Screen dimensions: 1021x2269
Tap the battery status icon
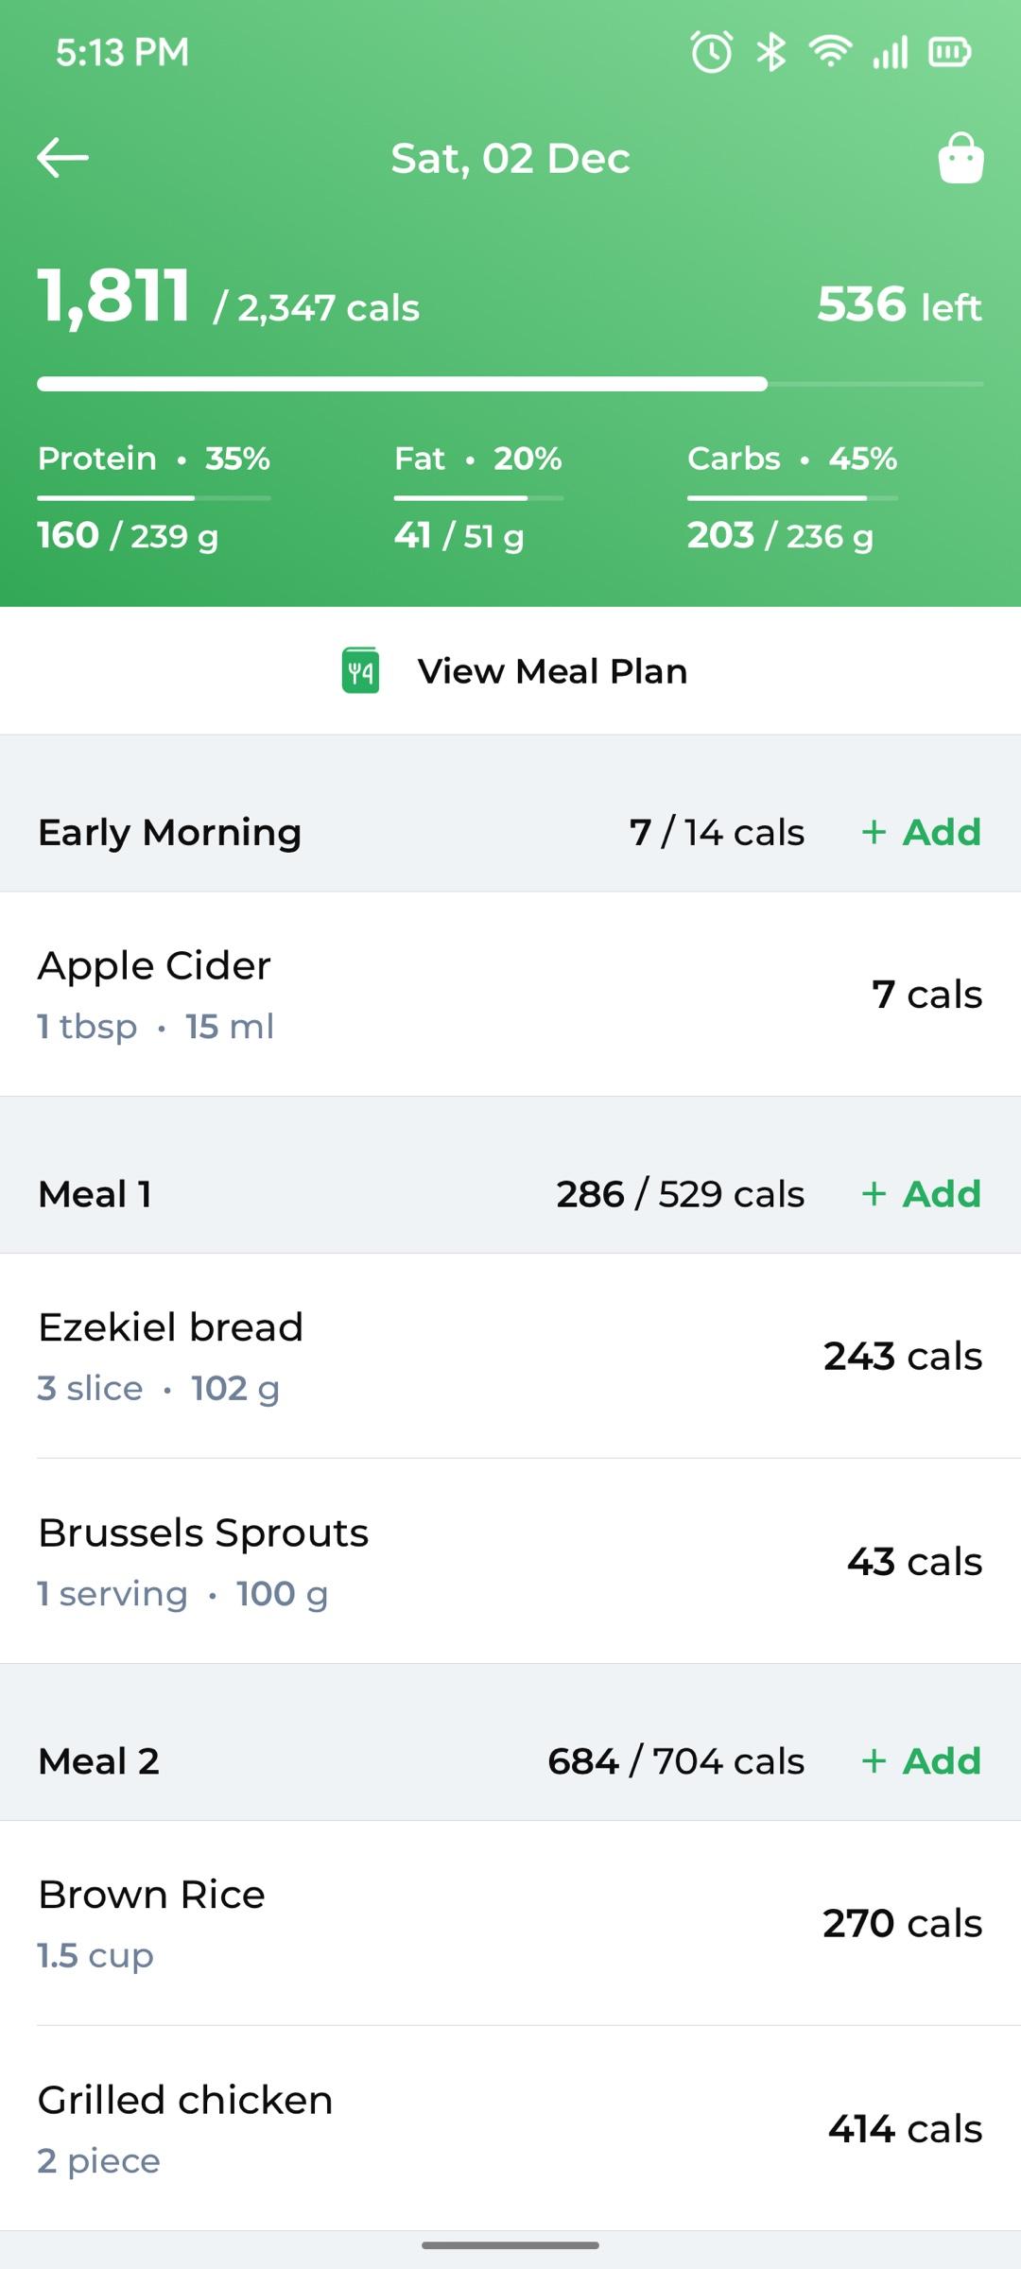(x=950, y=52)
